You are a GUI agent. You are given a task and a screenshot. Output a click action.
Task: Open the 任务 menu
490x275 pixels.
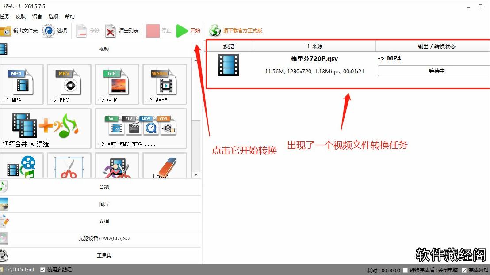coord(5,16)
